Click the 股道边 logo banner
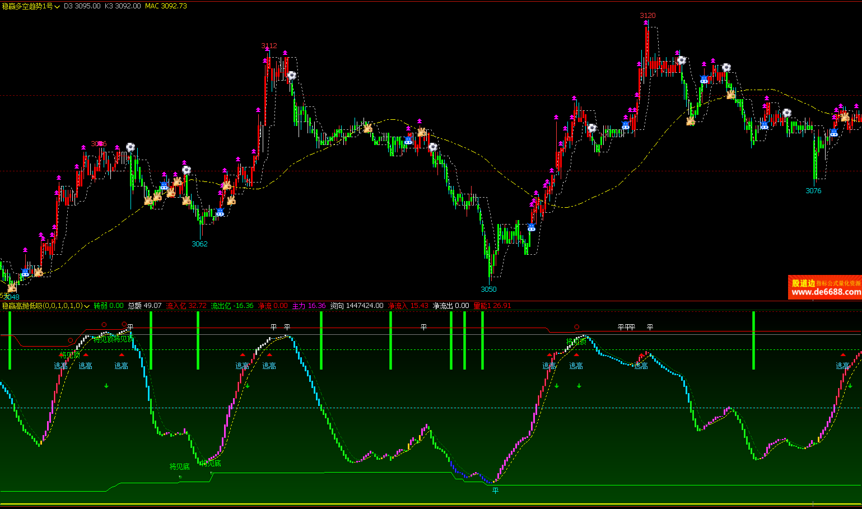862x509 pixels. (x=803, y=283)
